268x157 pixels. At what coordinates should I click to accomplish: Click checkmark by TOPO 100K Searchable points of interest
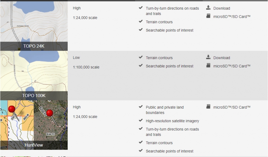tap(141, 65)
